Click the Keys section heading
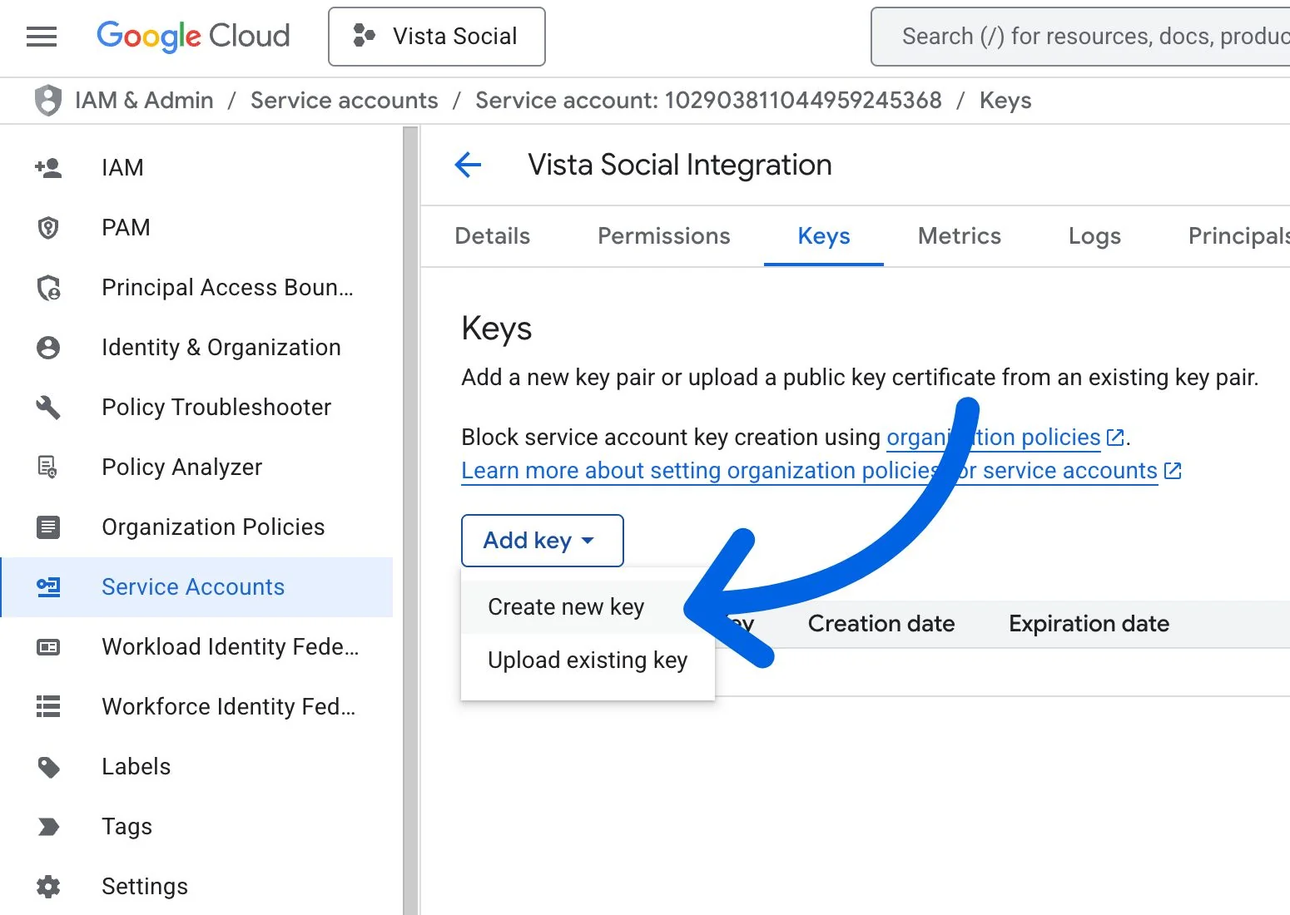The height and width of the screenshot is (915, 1290). click(x=497, y=329)
